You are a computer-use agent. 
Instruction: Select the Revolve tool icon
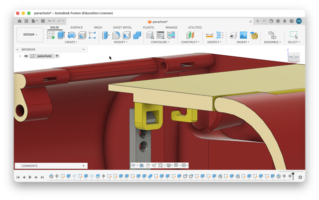tap(72, 35)
